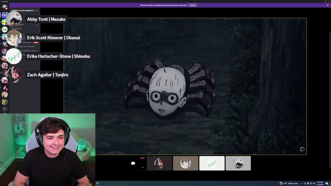This screenshot has width=331, height=186.
Task: Click the camera icon in stream tile
Action: tap(133, 163)
